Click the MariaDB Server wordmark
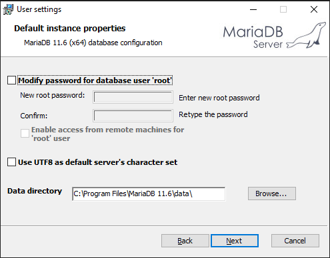This screenshot has height=258, width=330. 253,37
